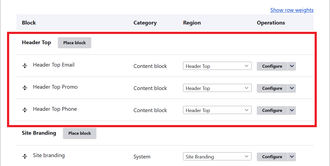Open region dropdown for Site branding block
Image resolution: width=330 pixels, height=166 pixels.
coord(217,157)
